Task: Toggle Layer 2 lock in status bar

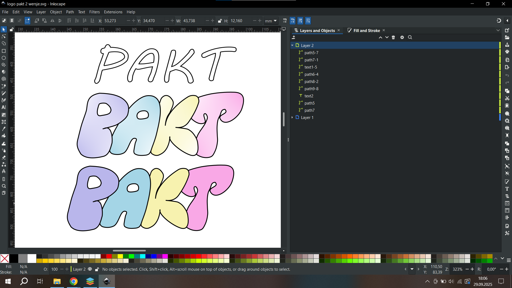Action: 97,269
